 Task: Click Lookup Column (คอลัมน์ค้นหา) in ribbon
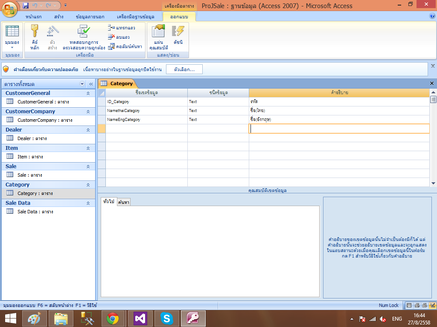[125, 46]
